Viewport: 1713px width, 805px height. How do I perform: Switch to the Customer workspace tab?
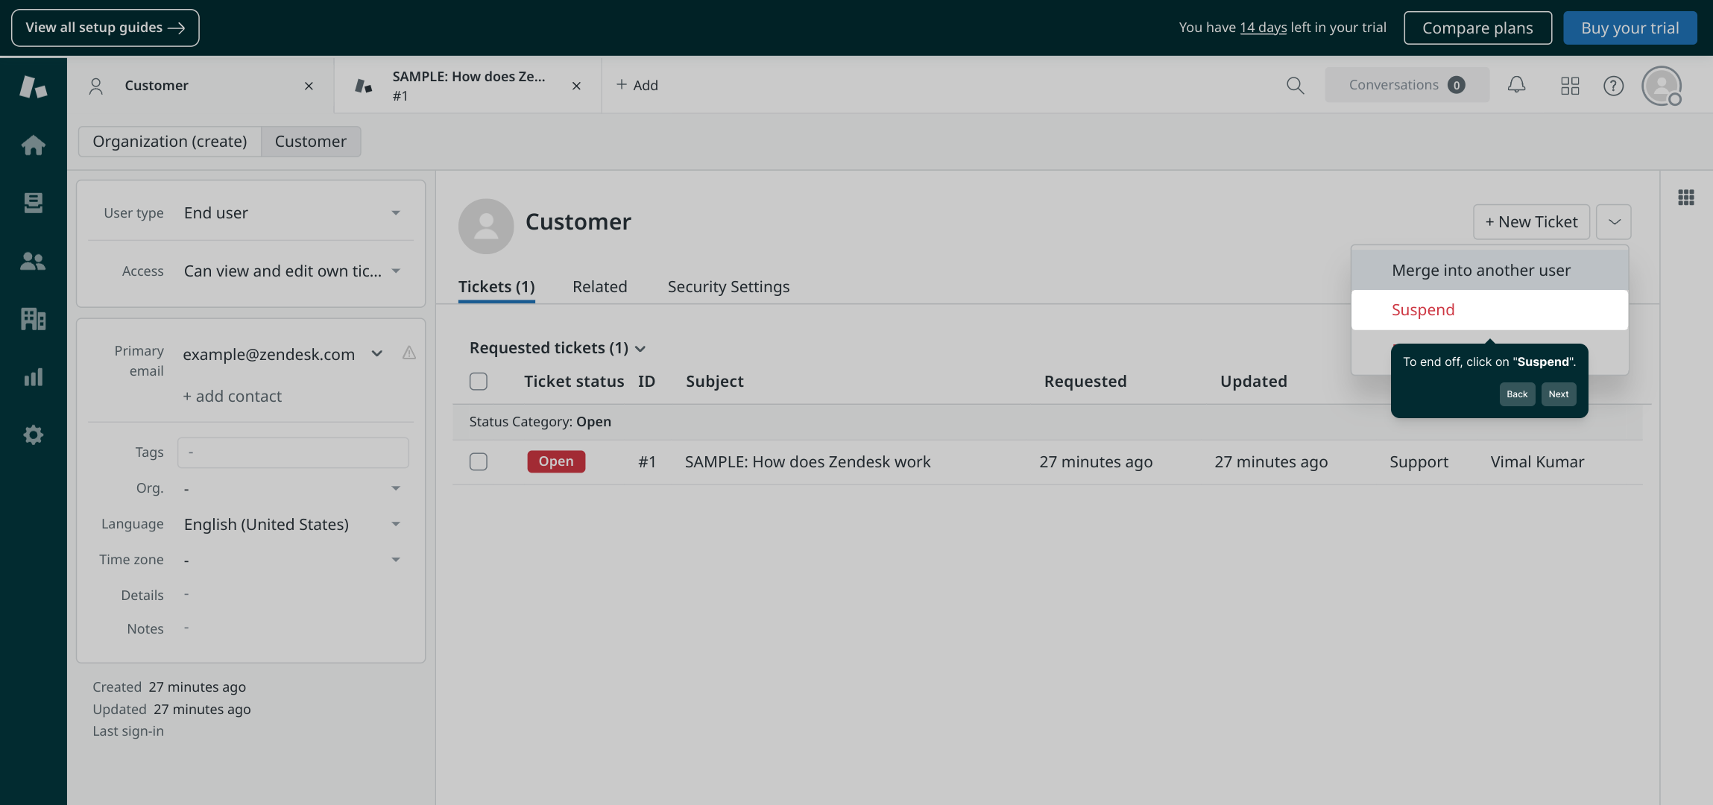(x=201, y=86)
